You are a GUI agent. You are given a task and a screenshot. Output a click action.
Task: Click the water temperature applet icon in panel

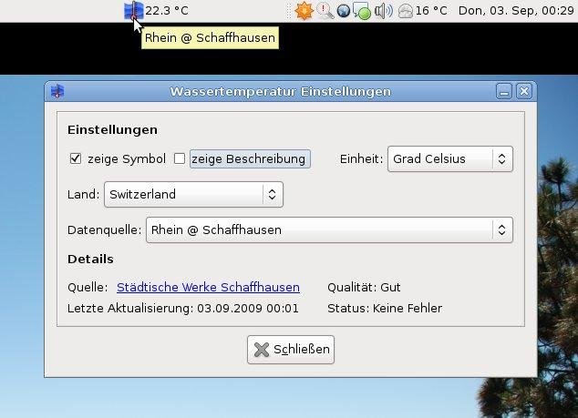coord(133,10)
